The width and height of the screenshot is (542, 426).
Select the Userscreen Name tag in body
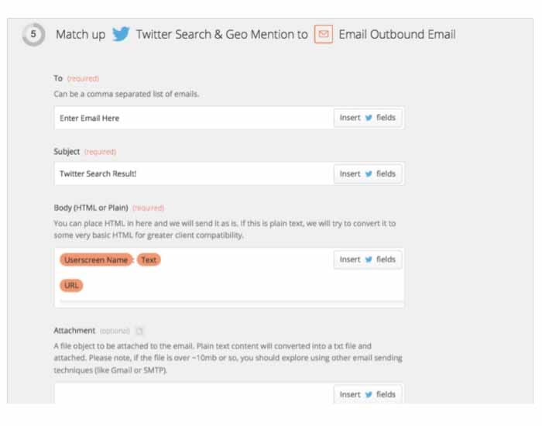96,259
